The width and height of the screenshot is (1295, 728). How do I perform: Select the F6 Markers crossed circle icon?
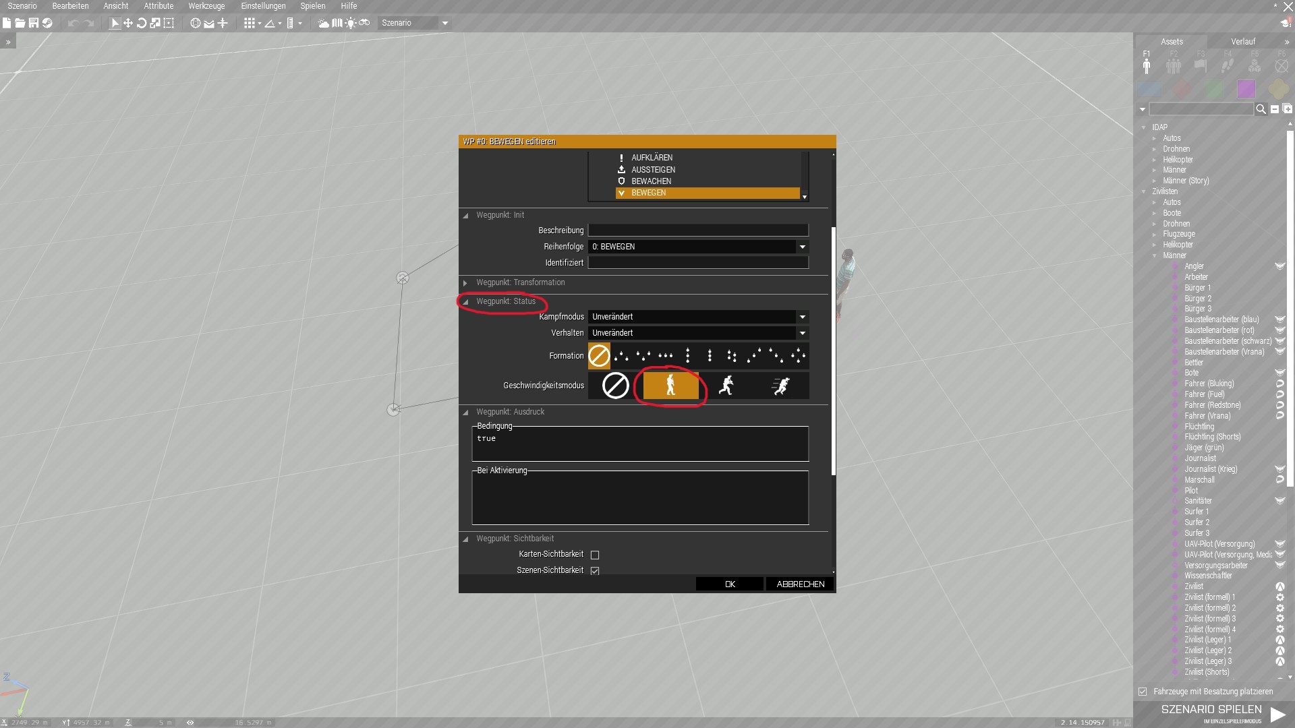1282,65
